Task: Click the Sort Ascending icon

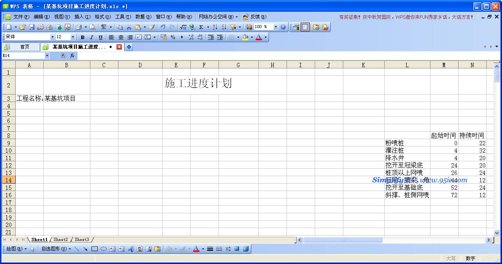Action: coord(215,27)
